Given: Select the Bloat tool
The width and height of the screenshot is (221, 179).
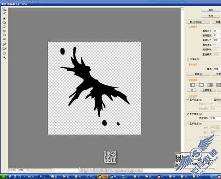Looking at the screenshot, I should (x=4, y=27).
